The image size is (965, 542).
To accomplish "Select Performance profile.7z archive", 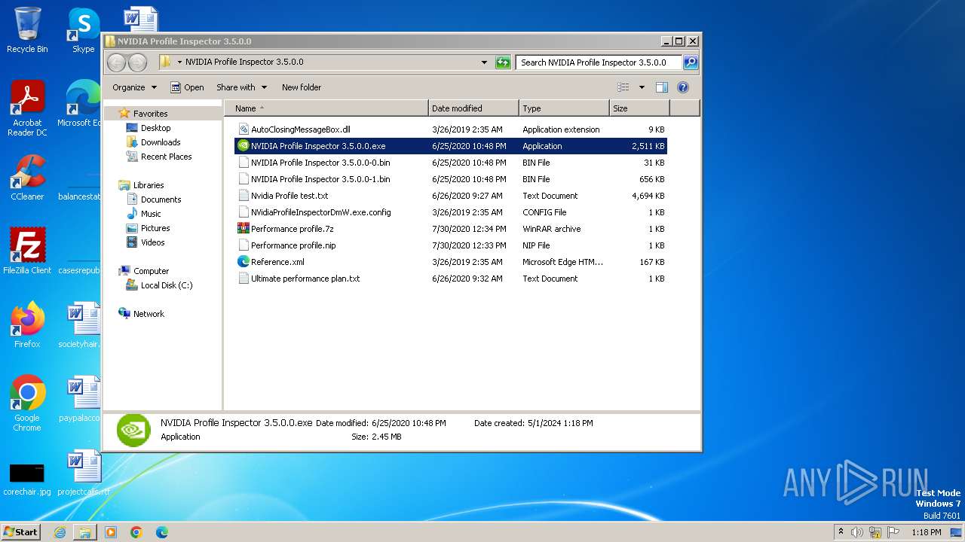I will pyautogui.click(x=451, y=229).
